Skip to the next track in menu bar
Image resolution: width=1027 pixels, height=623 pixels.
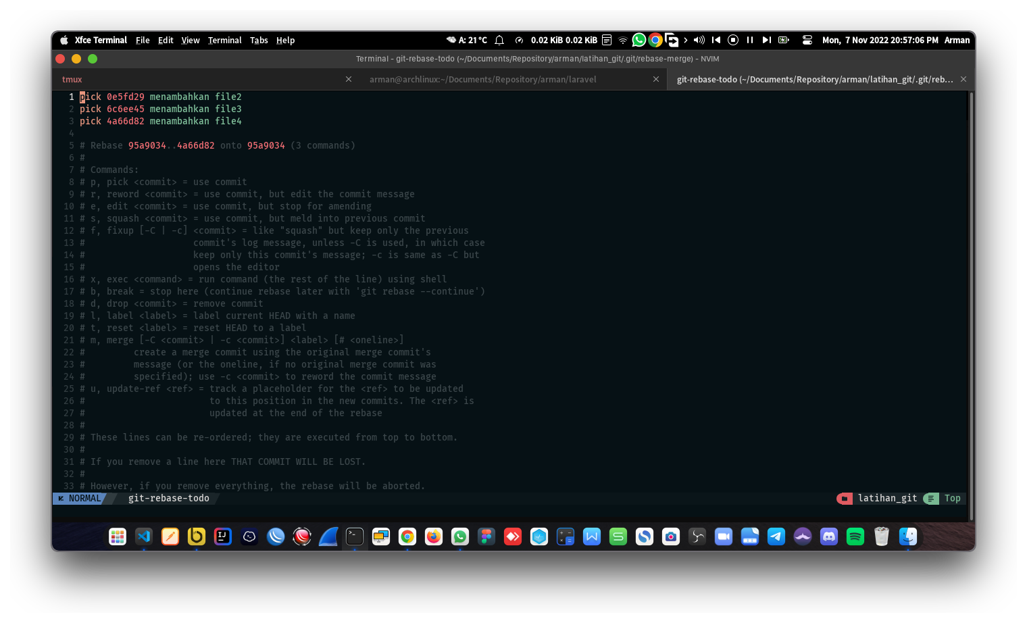pyautogui.click(x=767, y=40)
